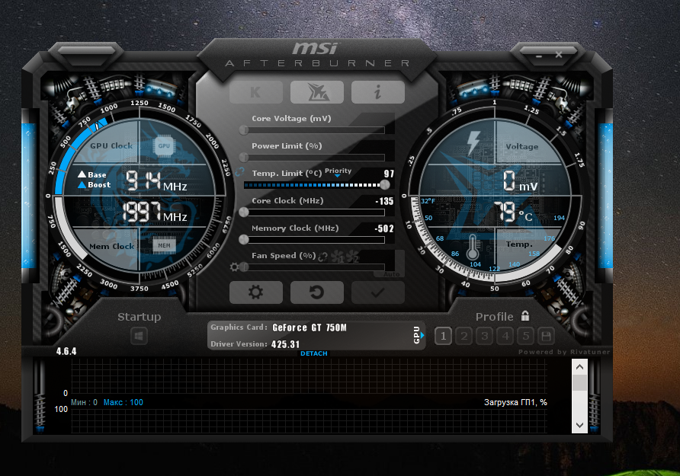This screenshot has height=476, width=680.
Task: Click the 1997 MHz memory clock readout
Action: pos(155,212)
